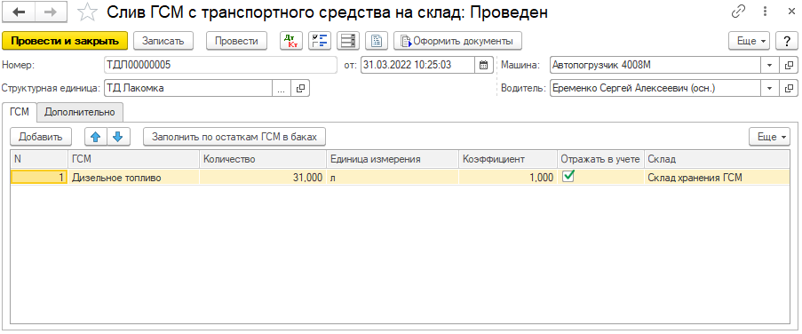Open the top toolbar Еще menu
This screenshot has height=334, width=802.
750,41
